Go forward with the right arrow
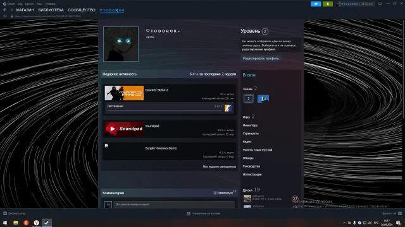The image size is (405, 227). point(11,10)
